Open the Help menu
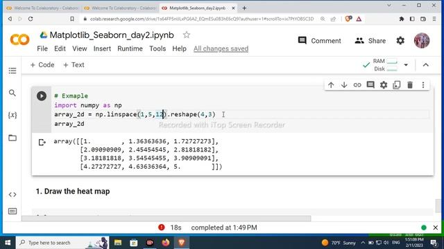The height and width of the screenshot is (249, 444). point(179,48)
